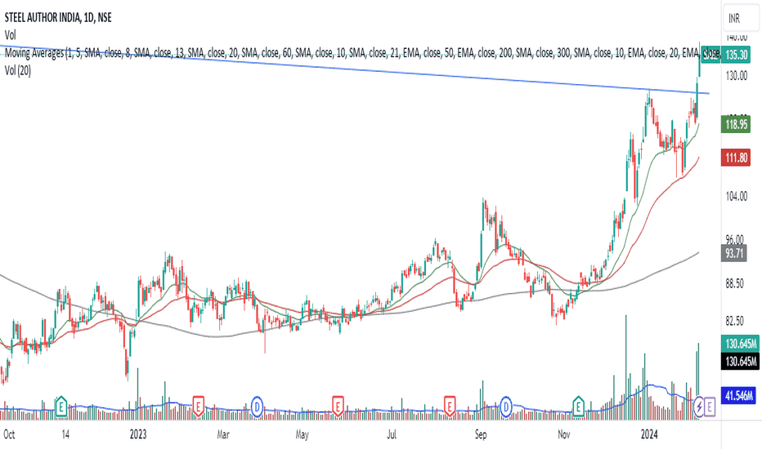The image size is (762, 449).
Task: Click the blue 41.546M volume average label
Action: pos(739,396)
